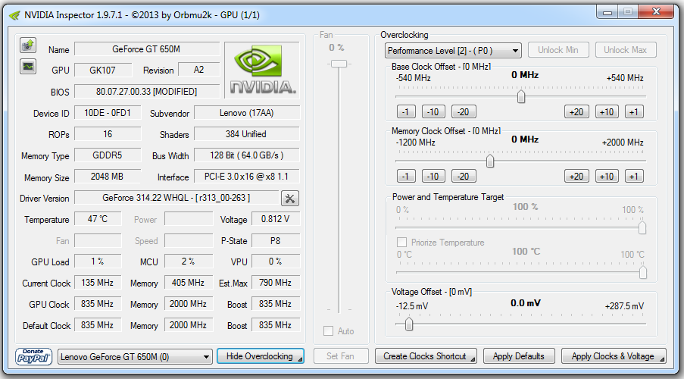Image resolution: width=684 pixels, height=379 pixels.
Task: Enable the Priorize Temperature checkbox
Action: point(401,243)
